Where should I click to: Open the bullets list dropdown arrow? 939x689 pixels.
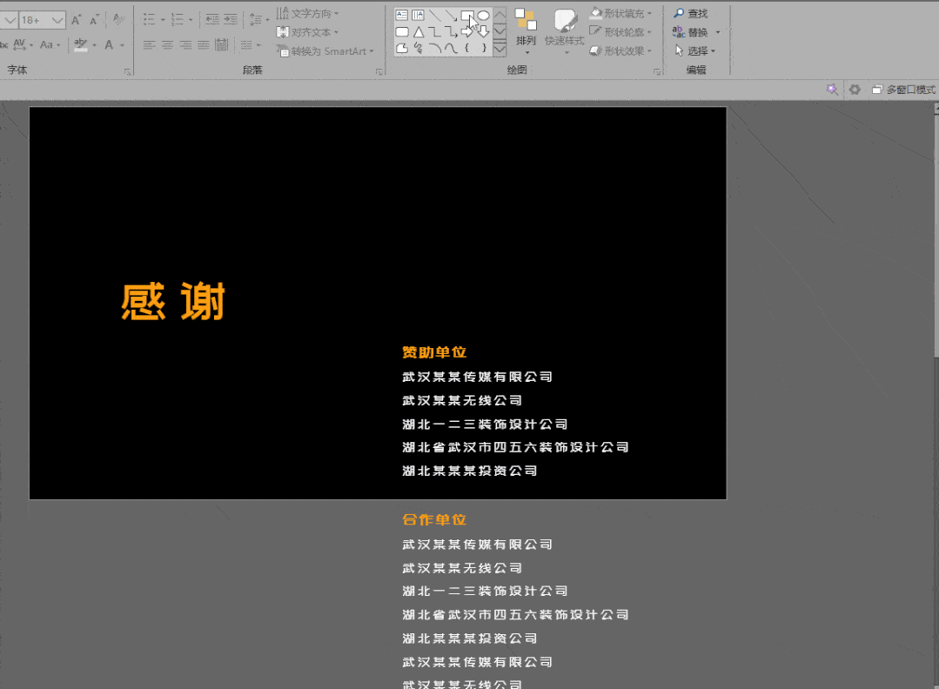pos(162,20)
